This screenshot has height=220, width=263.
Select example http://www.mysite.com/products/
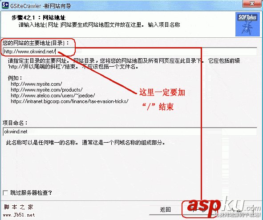click(47, 90)
